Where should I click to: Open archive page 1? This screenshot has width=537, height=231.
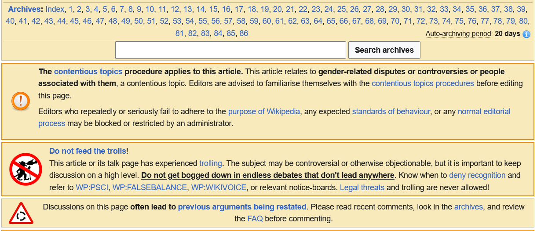tap(71, 9)
